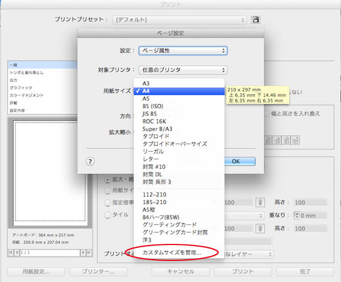This screenshot has width=341, height=282.
Task: Click the second orientation icon in Print dialog
Action: pos(277,140)
